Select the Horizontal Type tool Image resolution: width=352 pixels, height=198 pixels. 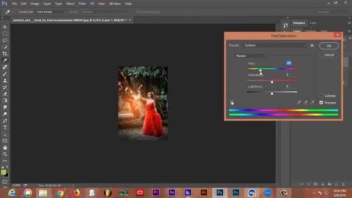(x=5, y=128)
